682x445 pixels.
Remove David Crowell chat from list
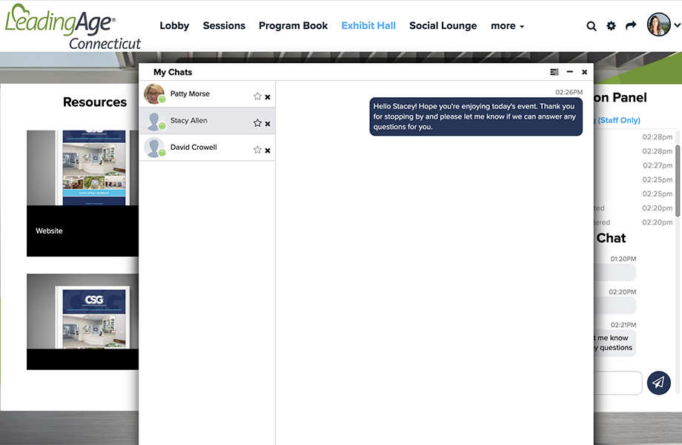point(268,151)
